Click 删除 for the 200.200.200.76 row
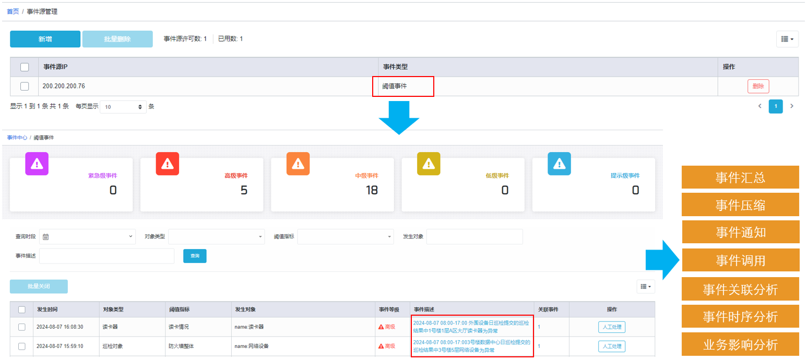808x361 pixels. coord(758,86)
